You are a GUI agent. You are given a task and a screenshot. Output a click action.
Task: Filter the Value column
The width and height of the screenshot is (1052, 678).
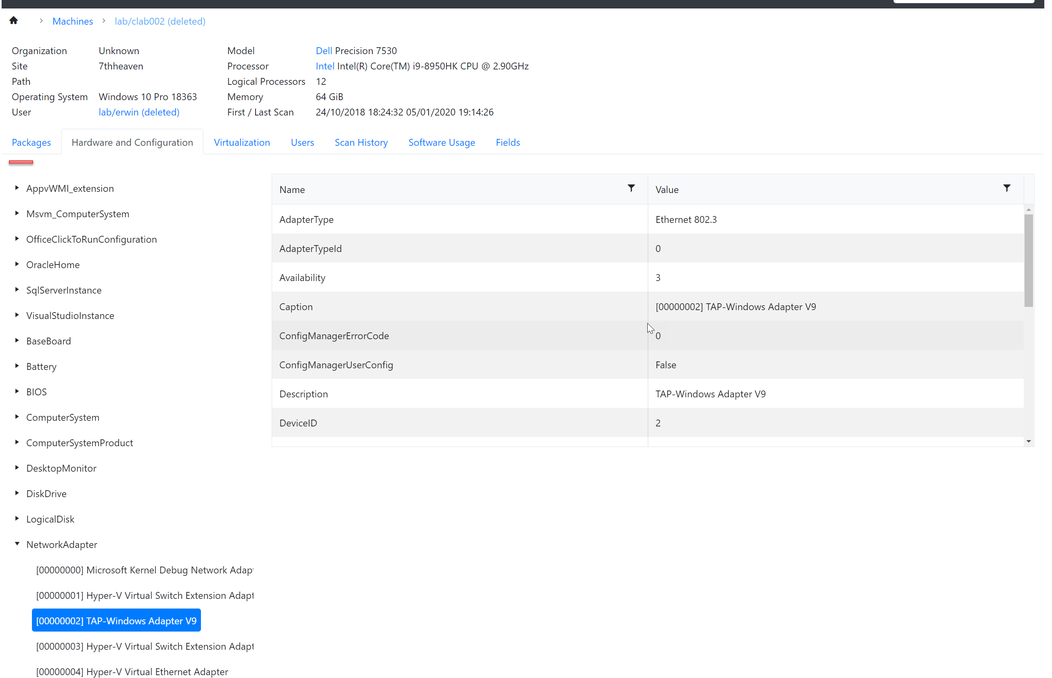point(1007,189)
